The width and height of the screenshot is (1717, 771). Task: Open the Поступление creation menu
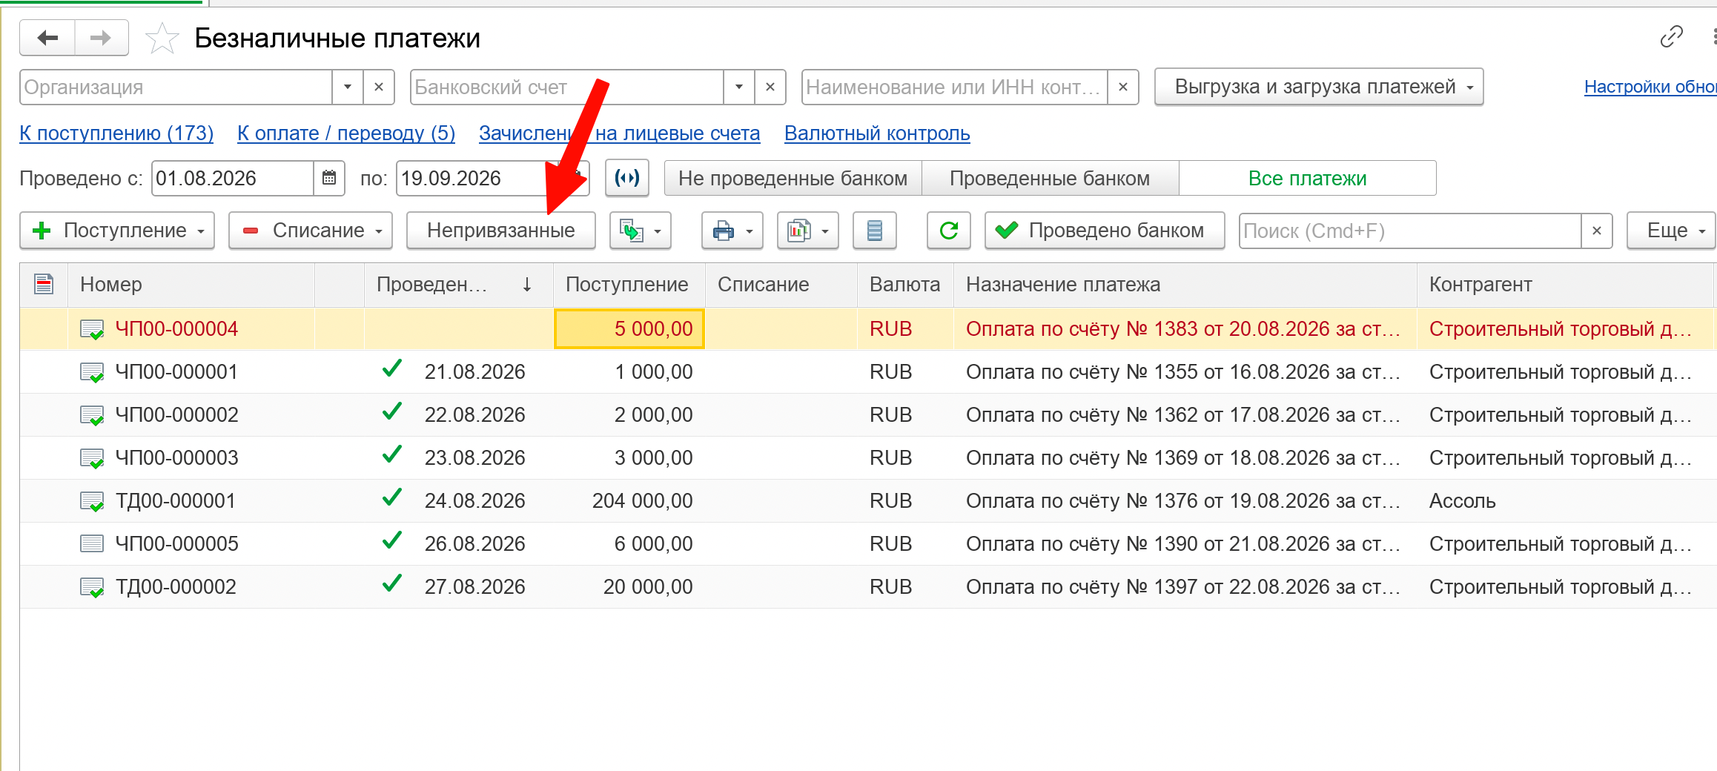click(x=117, y=231)
